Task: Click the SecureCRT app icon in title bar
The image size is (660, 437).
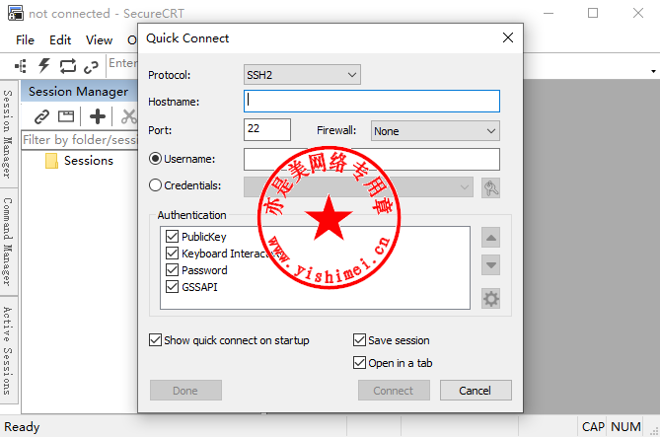Action: pos(16,14)
